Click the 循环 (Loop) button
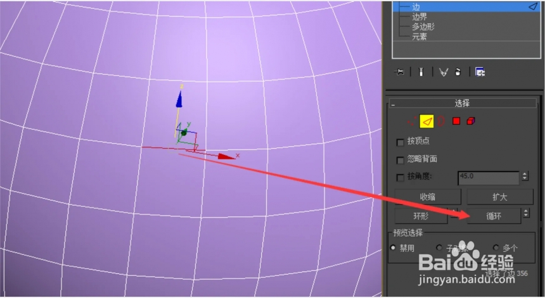 (x=494, y=216)
